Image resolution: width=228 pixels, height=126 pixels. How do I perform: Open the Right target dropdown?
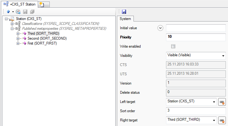click(214, 120)
